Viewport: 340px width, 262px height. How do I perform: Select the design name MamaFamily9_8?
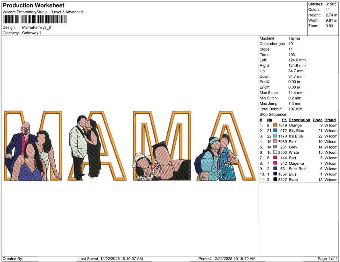(36, 28)
